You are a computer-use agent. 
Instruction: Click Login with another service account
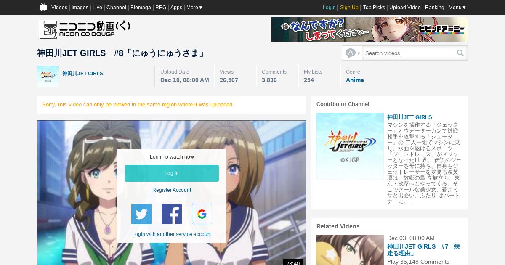(x=172, y=234)
